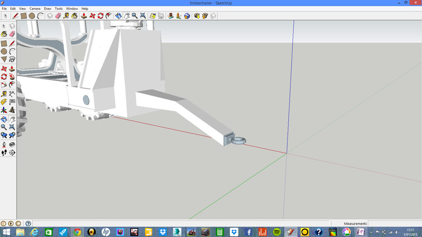
Task: Activate the Position Camera tool
Action: pos(4,144)
